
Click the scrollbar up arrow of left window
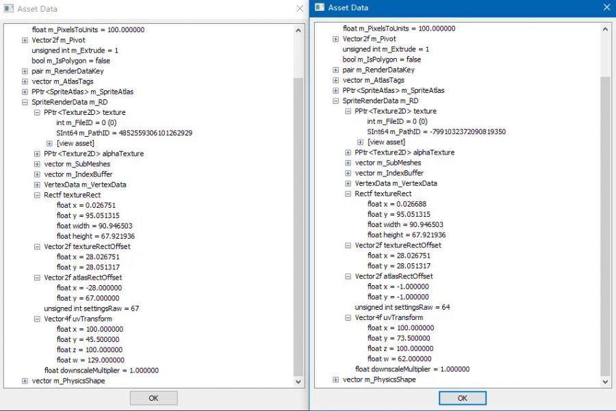pyautogui.click(x=297, y=29)
